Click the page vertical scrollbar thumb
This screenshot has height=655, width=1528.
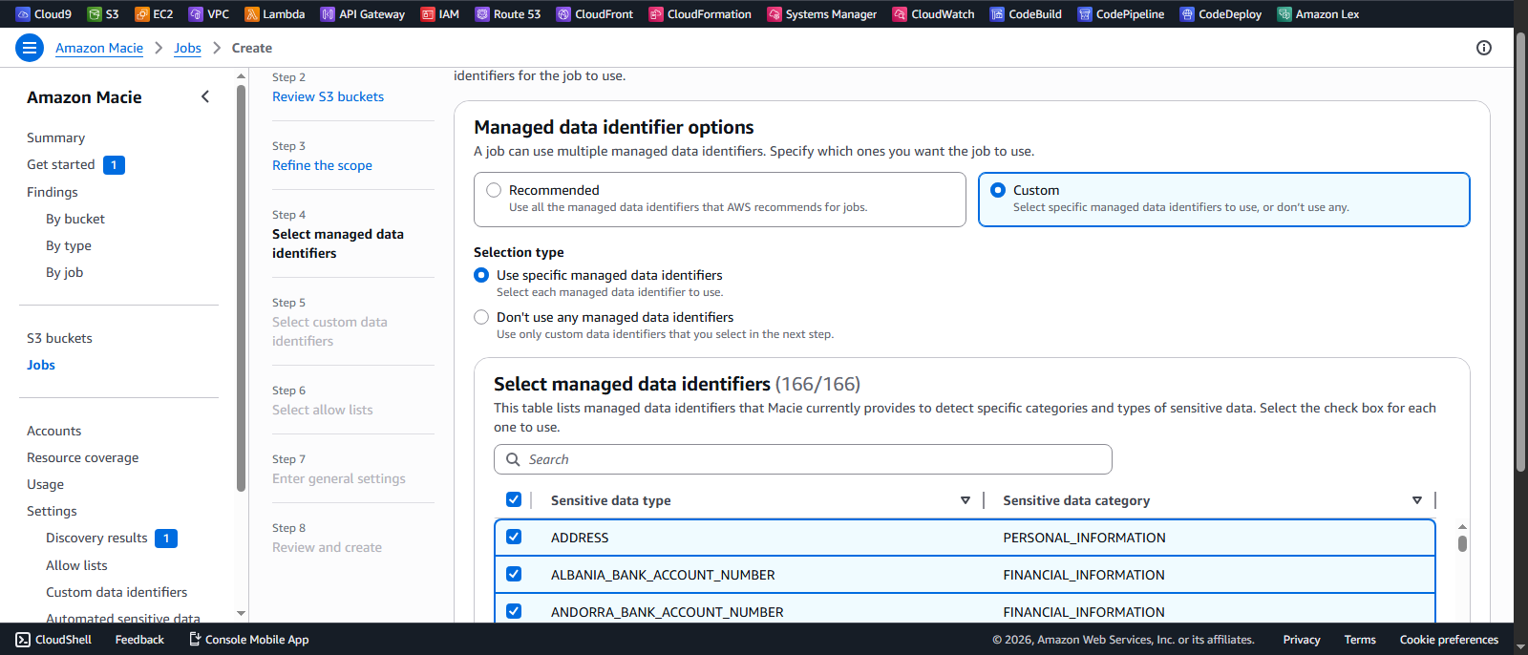point(1520,252)
